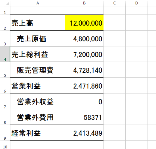Click the cell labeled 営業外費用
Screen dimensions: 156x149
(37, 117)
